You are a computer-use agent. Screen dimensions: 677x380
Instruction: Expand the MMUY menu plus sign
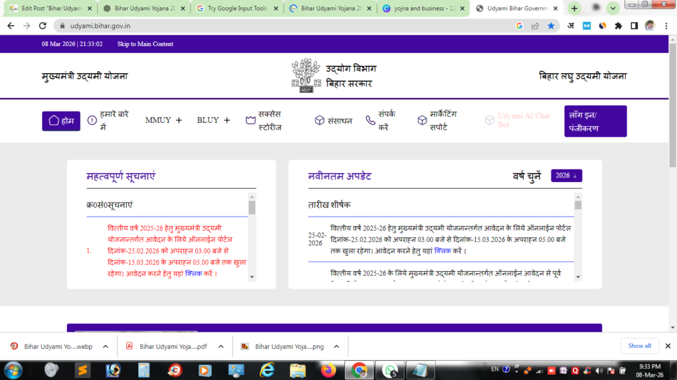click(179, 120)
